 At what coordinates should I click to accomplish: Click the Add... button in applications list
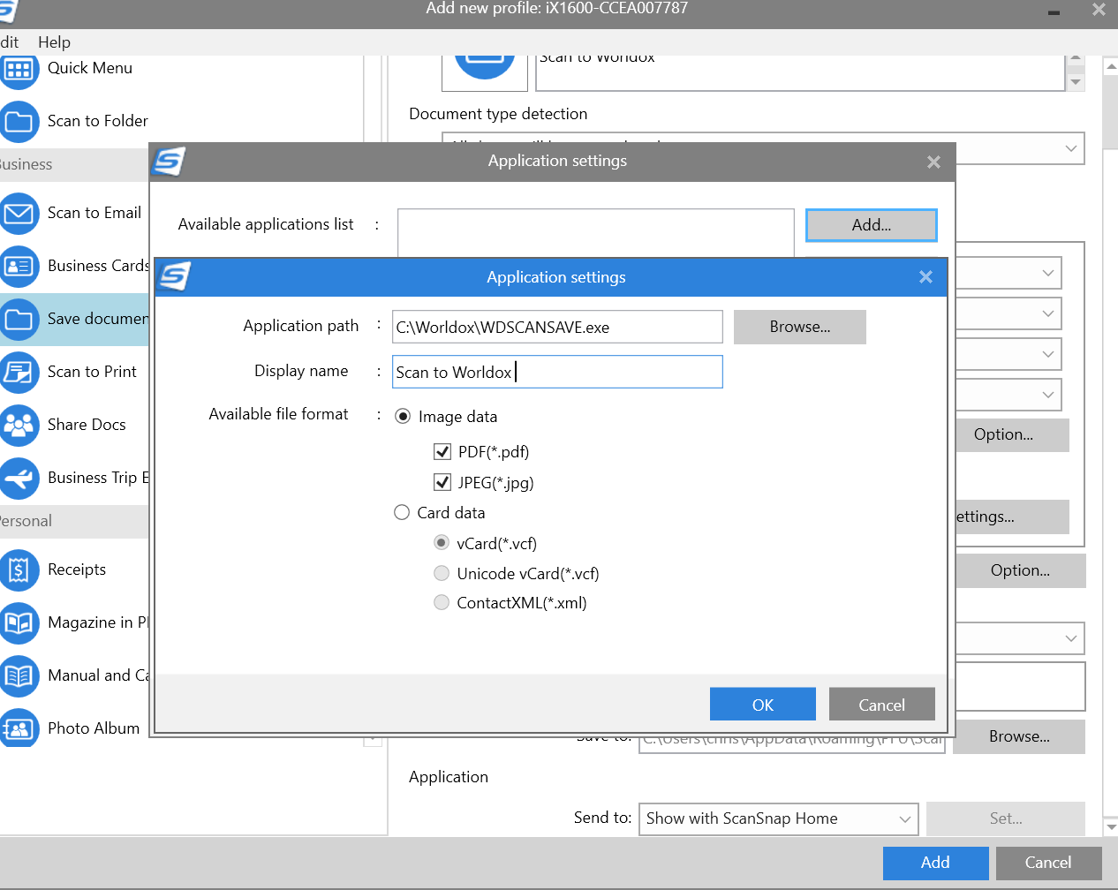(872, 225)
